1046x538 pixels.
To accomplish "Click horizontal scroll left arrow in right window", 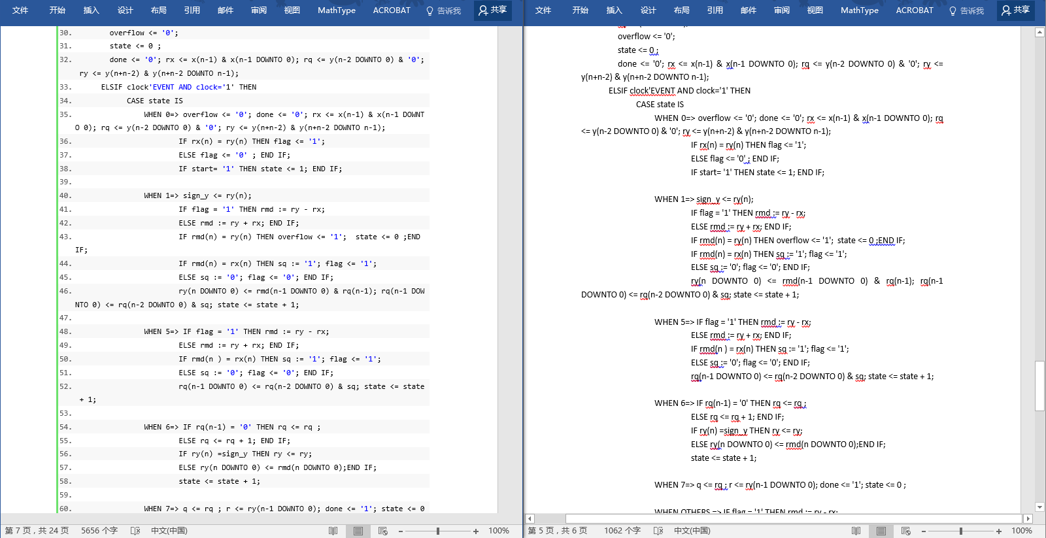I will tap(530, 518).
